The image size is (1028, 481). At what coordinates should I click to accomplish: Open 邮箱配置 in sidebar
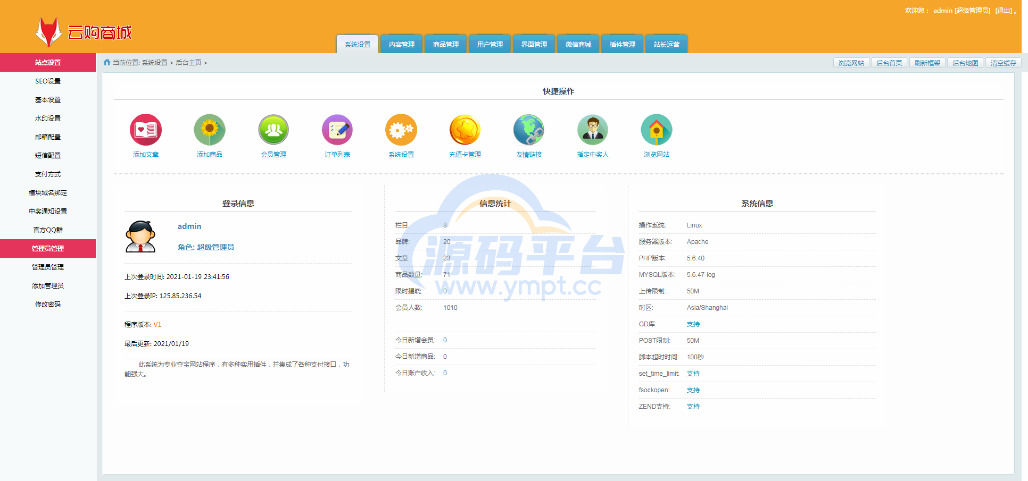coord(48,137)
